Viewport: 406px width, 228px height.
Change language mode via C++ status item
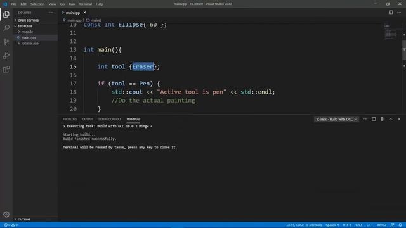coord(369,225)
